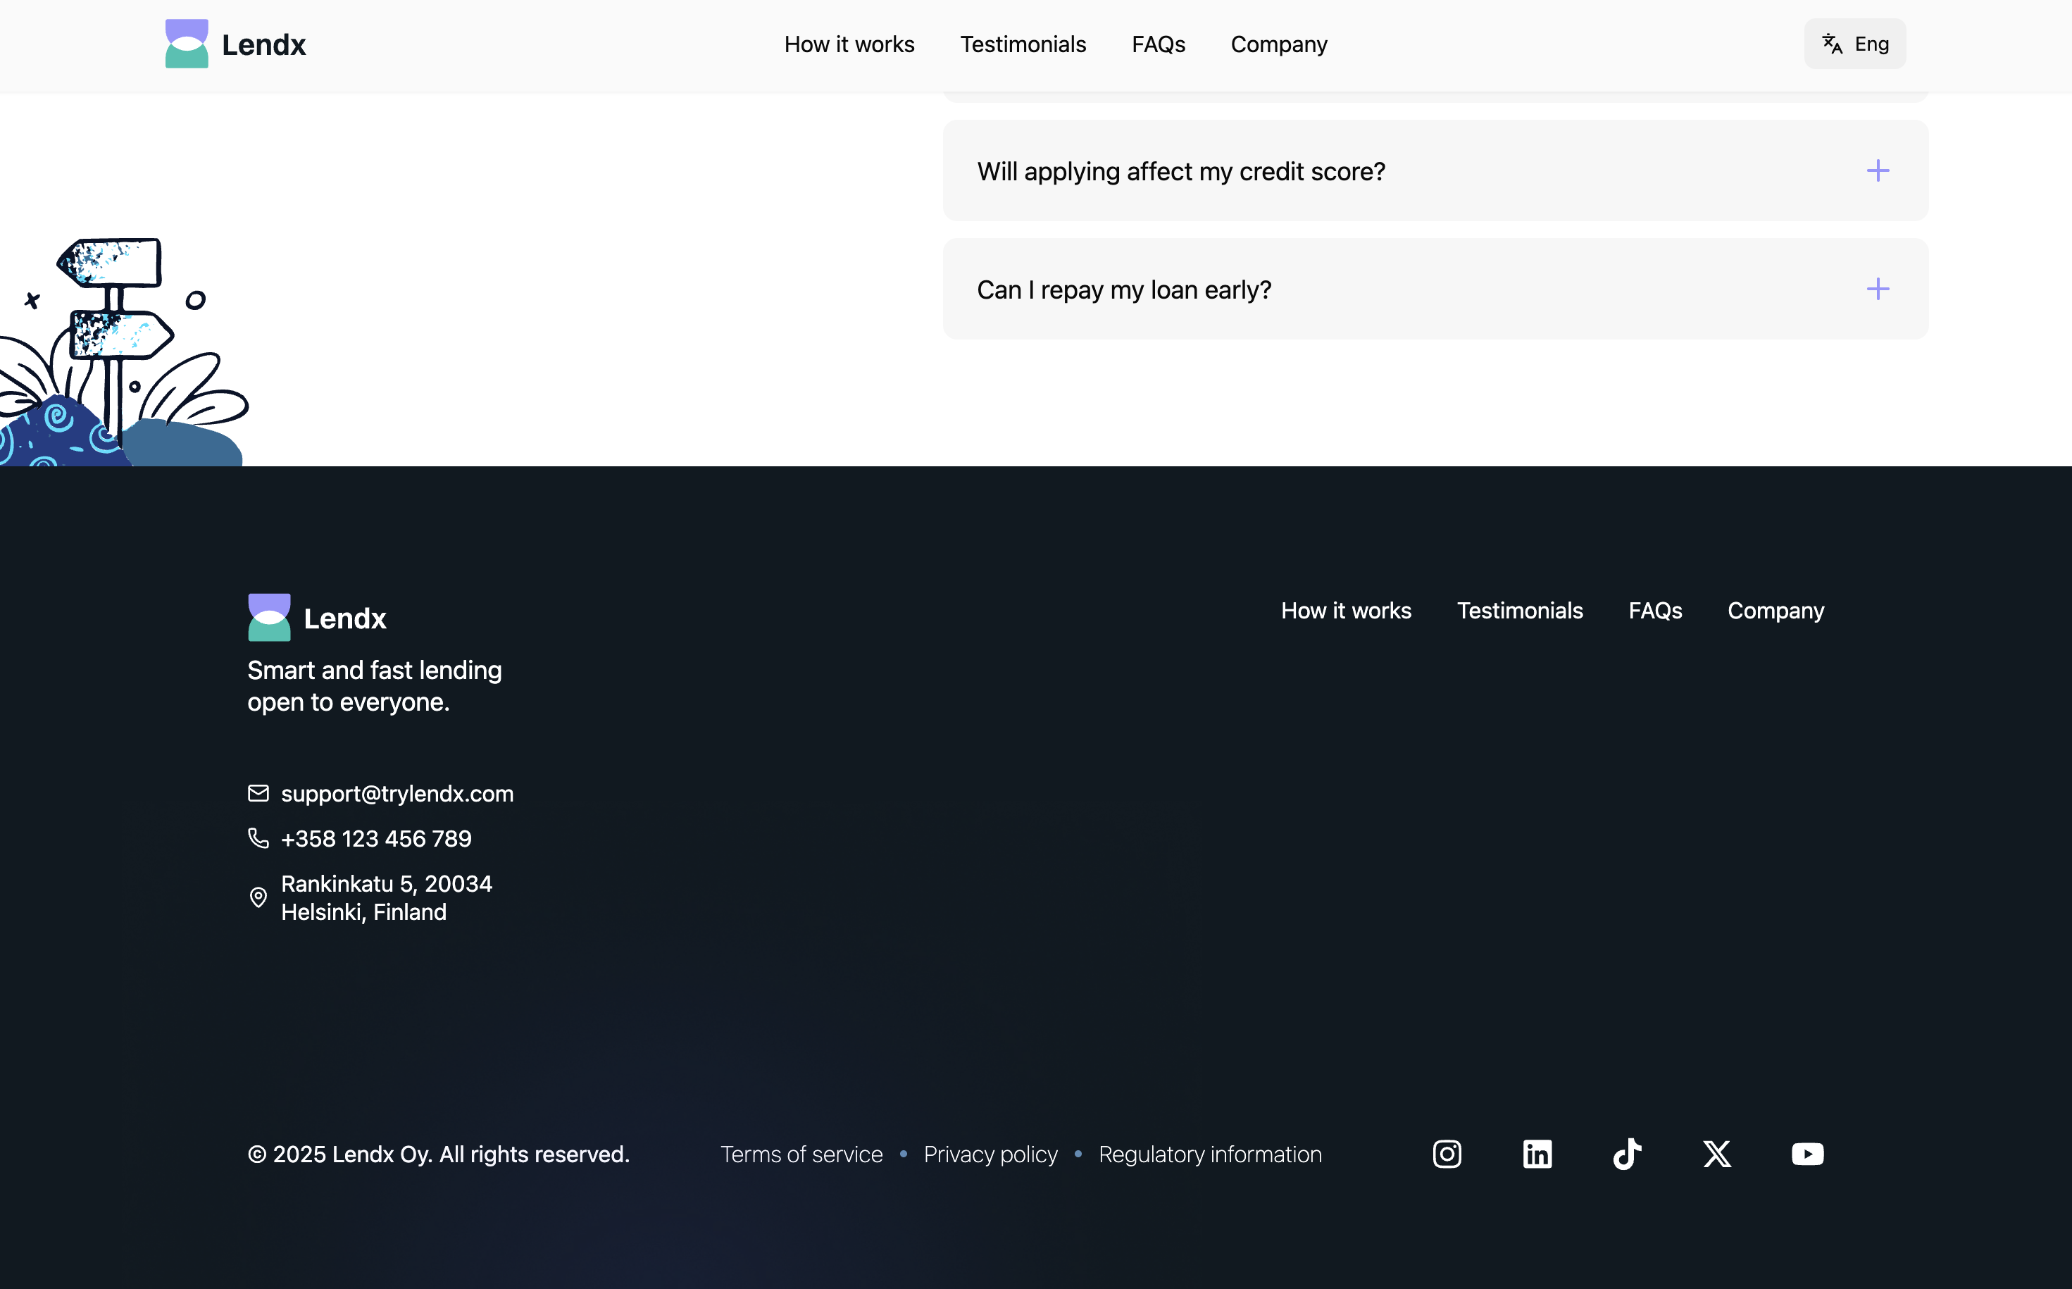This screenshot has height=1289, width=2072.
Task: Select FAQs in the top navigation
Action: pos(1159,44)
